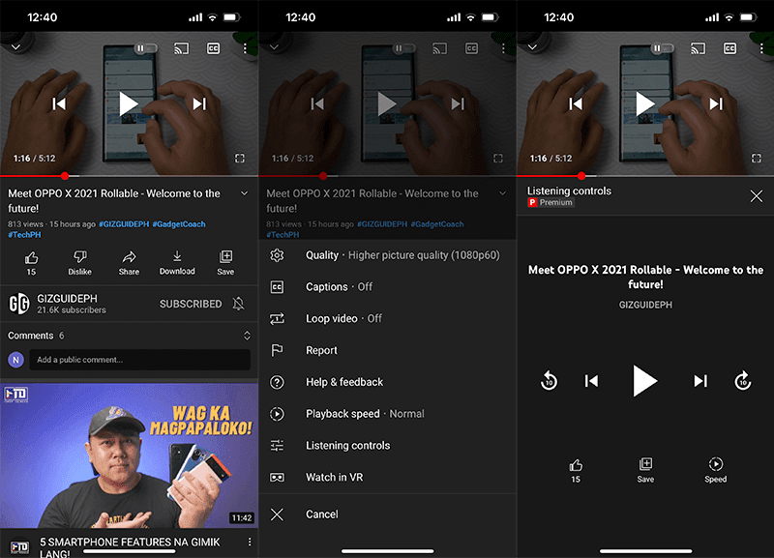Skip to previous track in listening controls
This screenshot has width=774, height=558.
pos(592,381)
